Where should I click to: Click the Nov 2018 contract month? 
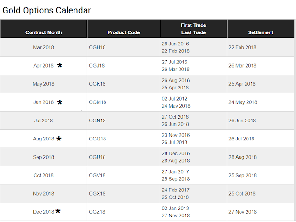(x=43, y=194)
